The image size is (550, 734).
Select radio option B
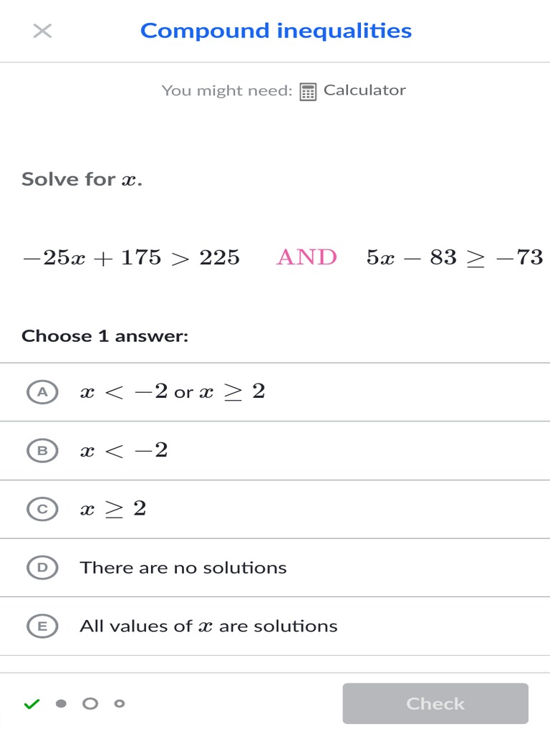pos(42,451)
